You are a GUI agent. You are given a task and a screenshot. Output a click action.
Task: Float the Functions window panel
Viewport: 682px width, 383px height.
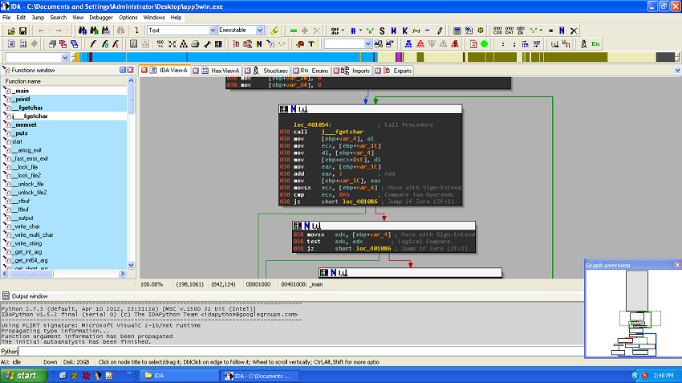(123, 70)
